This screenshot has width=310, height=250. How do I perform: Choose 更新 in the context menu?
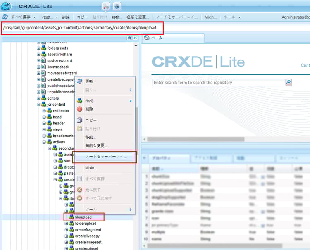tap(105, 81)
